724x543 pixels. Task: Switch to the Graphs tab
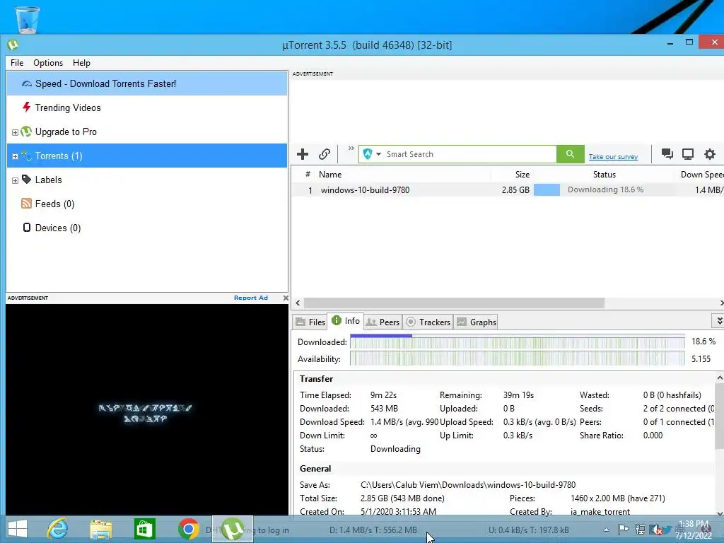coord(477,322)
